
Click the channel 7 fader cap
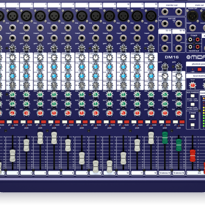tap(82, 158)
